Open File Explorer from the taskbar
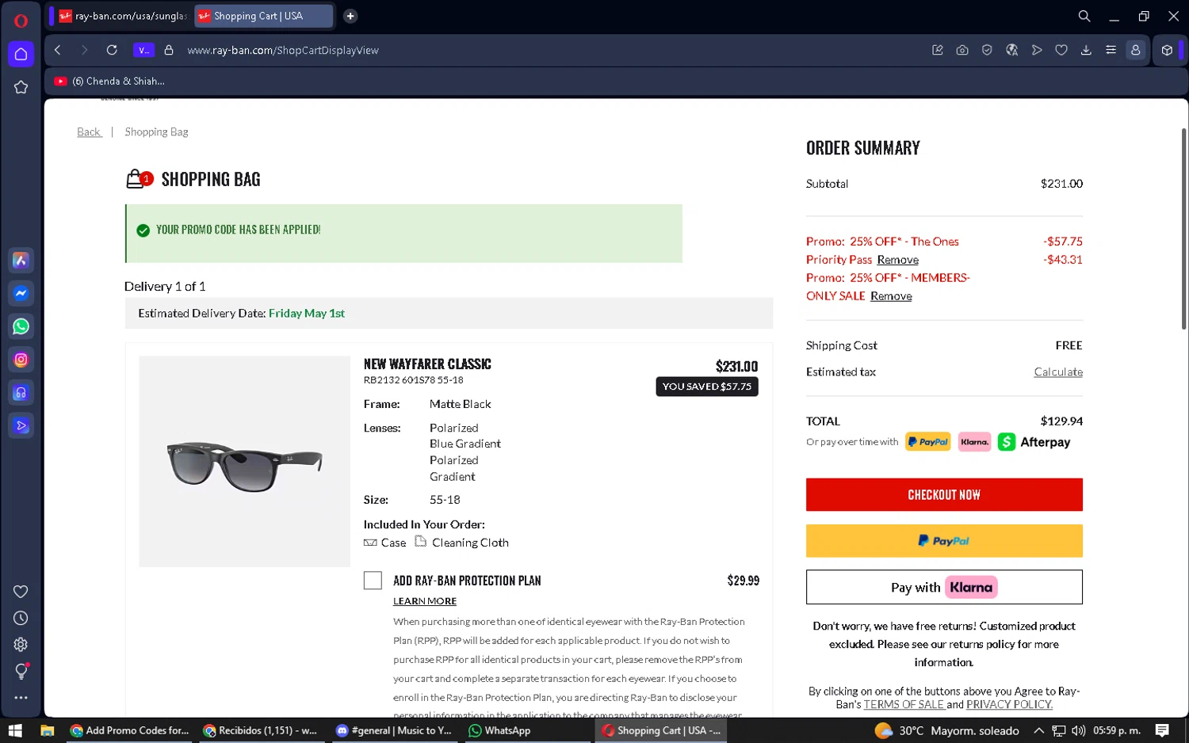This screenshot has height=743, width=1189. (x=47, y=730)
